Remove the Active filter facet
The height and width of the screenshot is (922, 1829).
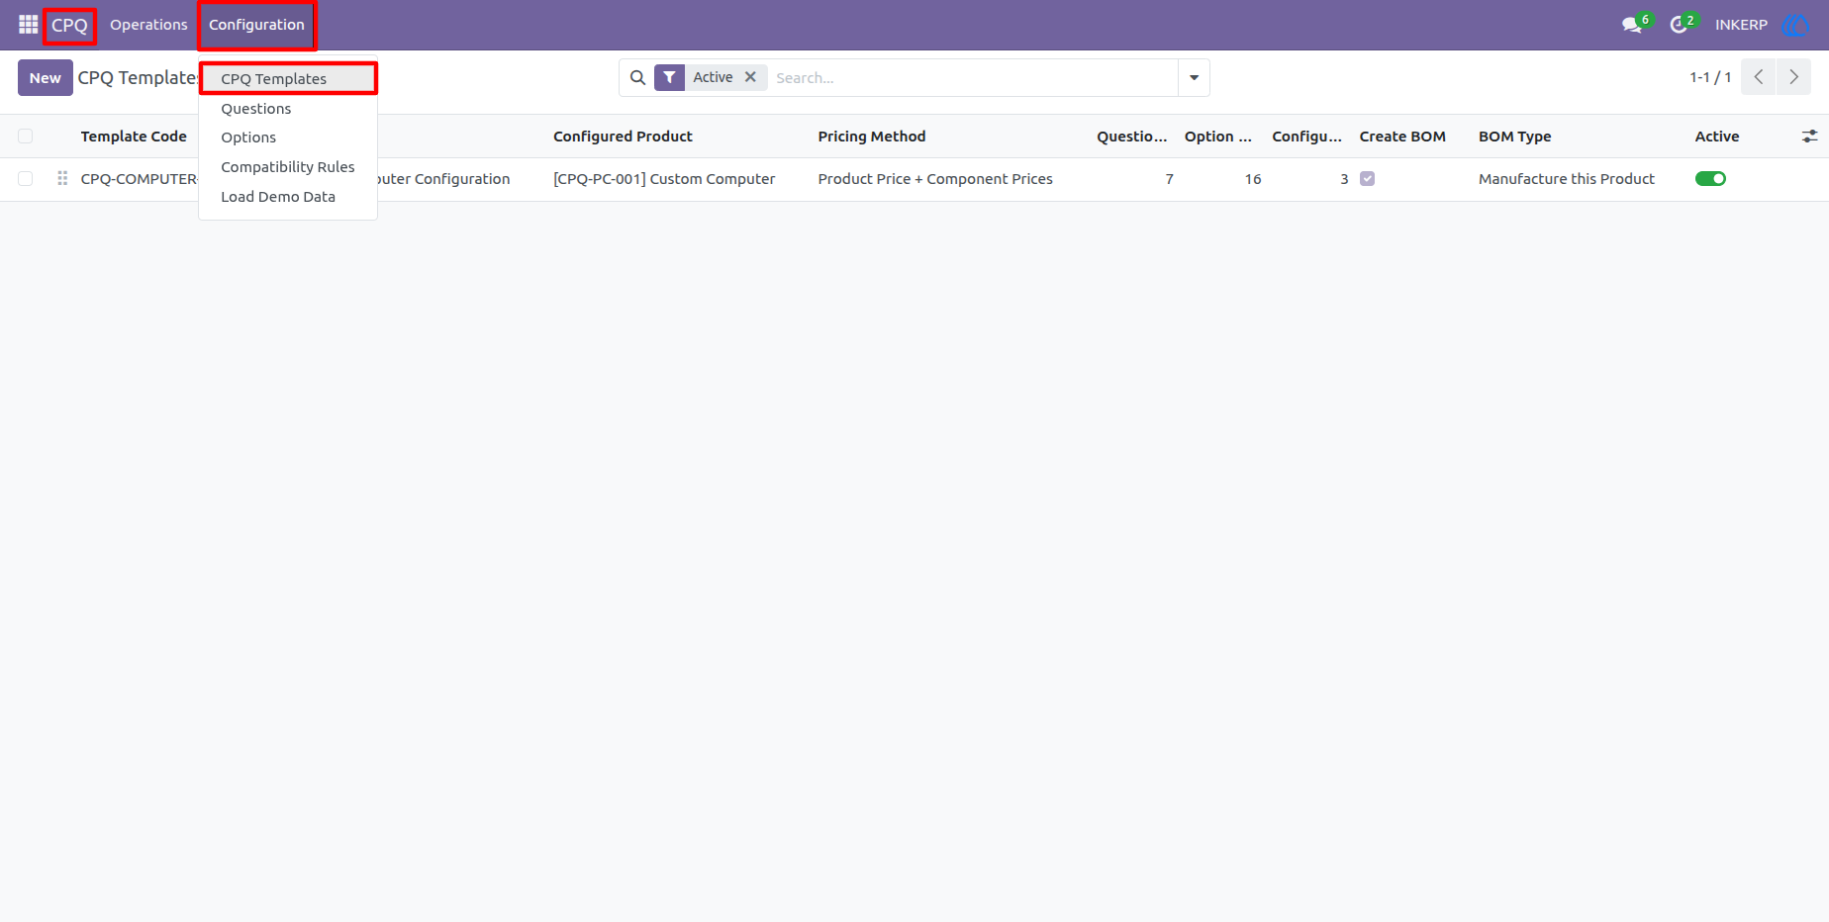pos(750,77)
